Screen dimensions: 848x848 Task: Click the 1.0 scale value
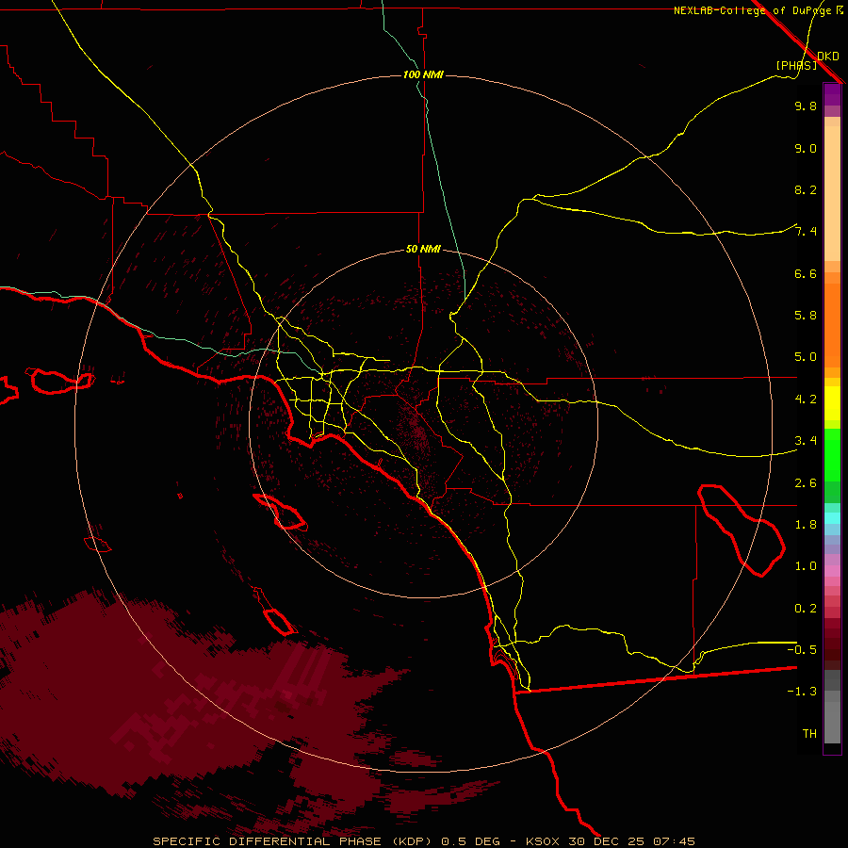pos(806,566)
